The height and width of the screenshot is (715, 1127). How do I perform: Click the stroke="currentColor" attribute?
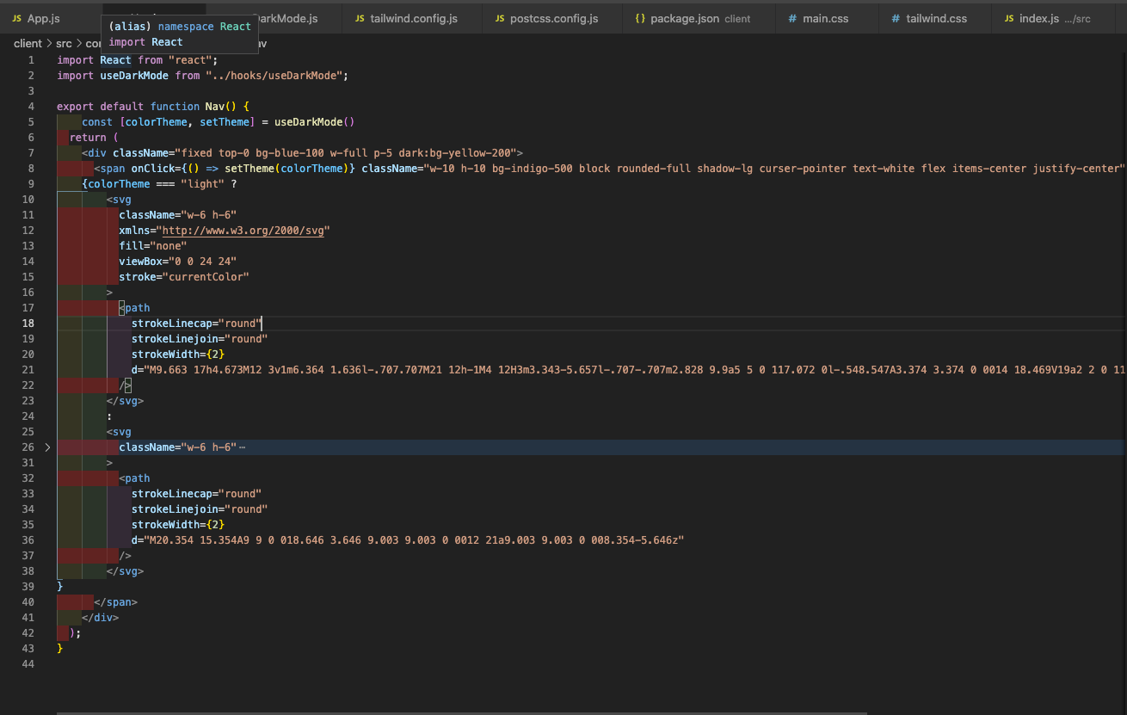[184, 277]
